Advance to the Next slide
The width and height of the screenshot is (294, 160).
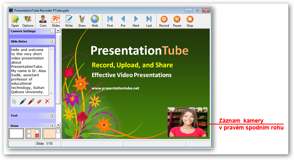(136, 21)
